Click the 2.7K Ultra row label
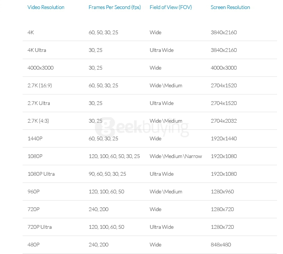 click(39, 103)
